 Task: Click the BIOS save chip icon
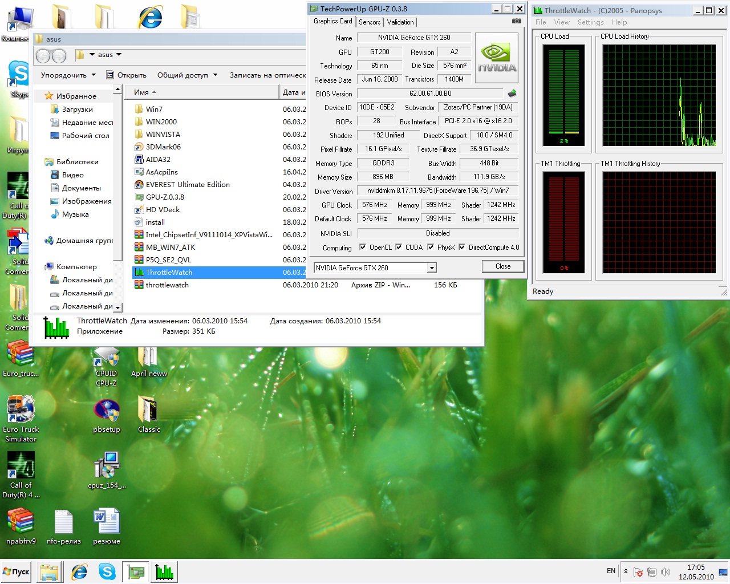(x=512, y=94)
